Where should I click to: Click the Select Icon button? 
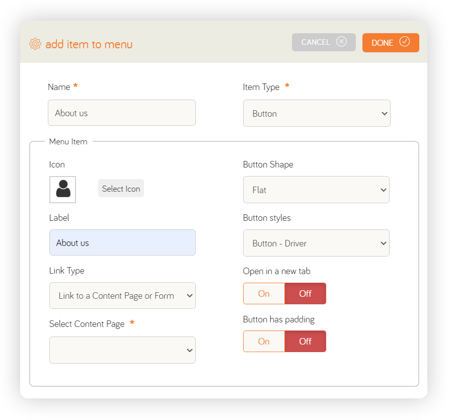point(121,188)
